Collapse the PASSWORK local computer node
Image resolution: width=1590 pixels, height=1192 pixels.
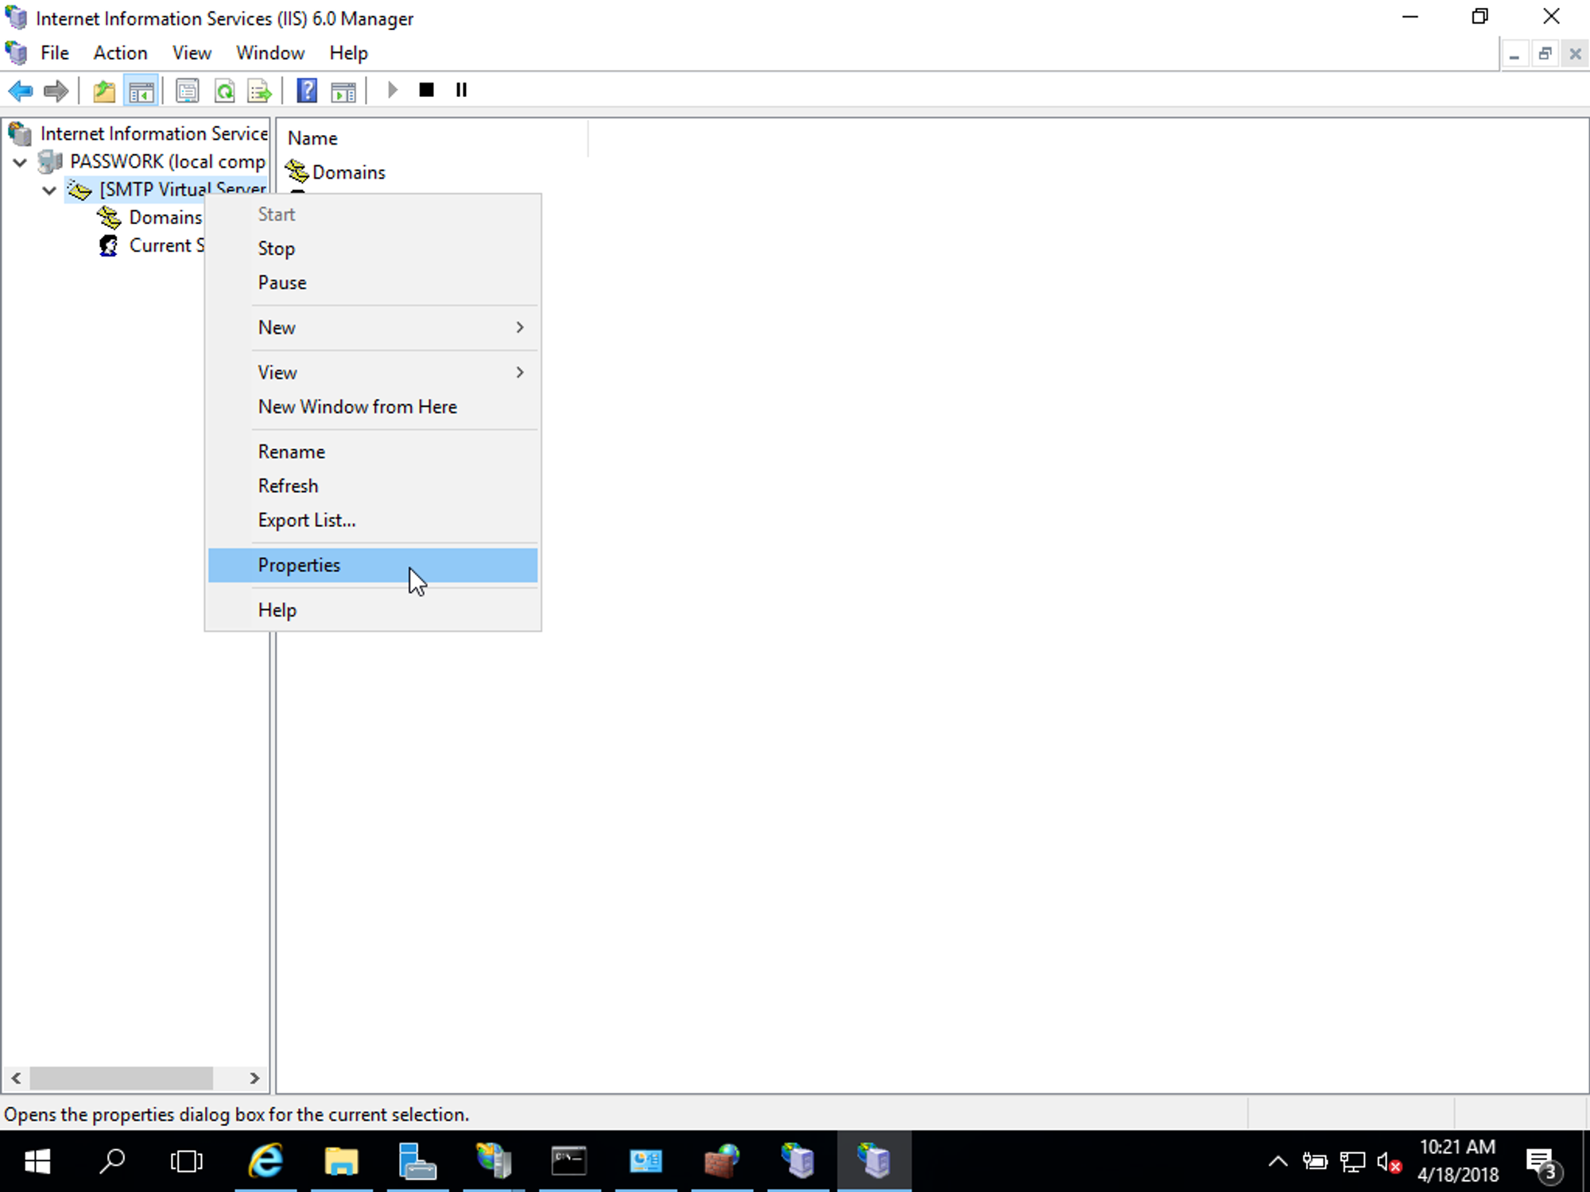coord(19,161)
